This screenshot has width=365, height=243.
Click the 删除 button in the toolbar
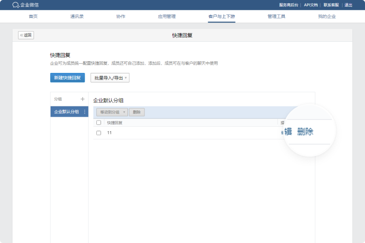tap(137, 112)
